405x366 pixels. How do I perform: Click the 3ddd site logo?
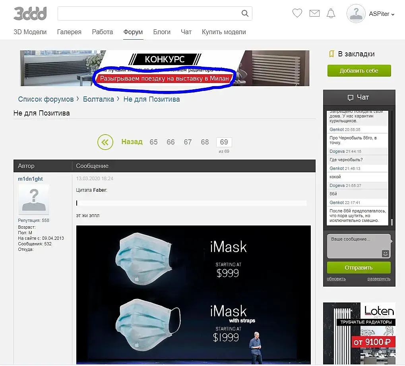pyautogui.click(x=30, y=13)
